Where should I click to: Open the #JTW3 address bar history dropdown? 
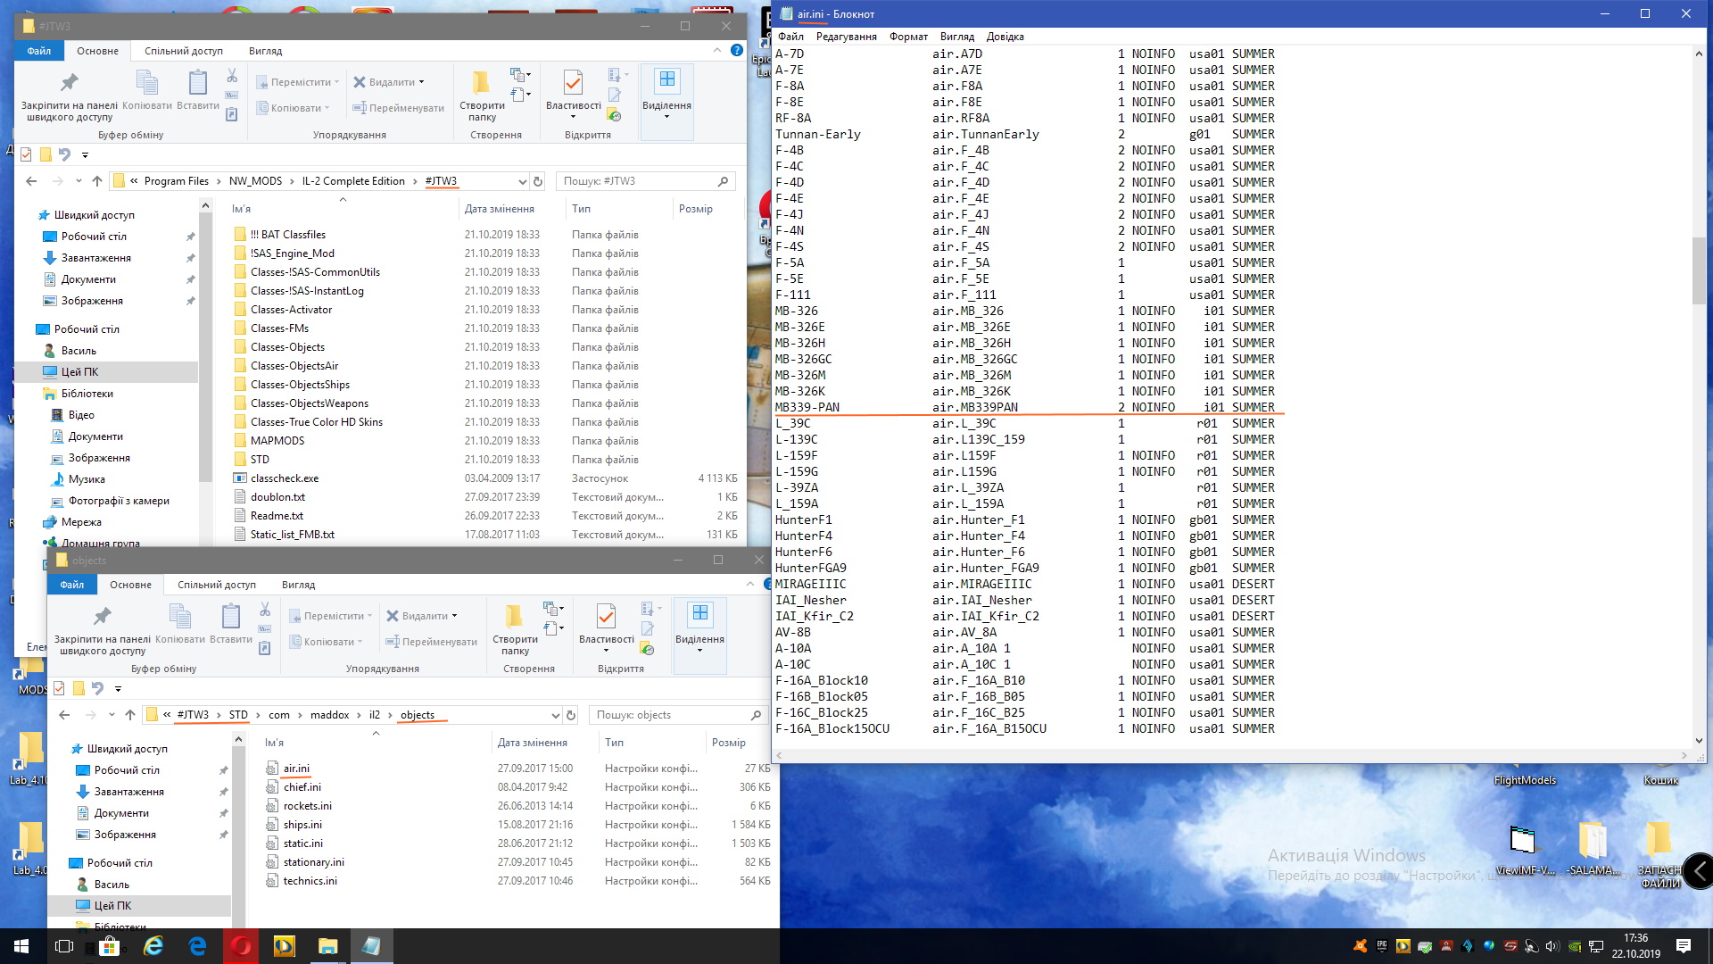(x=522, y=181)
